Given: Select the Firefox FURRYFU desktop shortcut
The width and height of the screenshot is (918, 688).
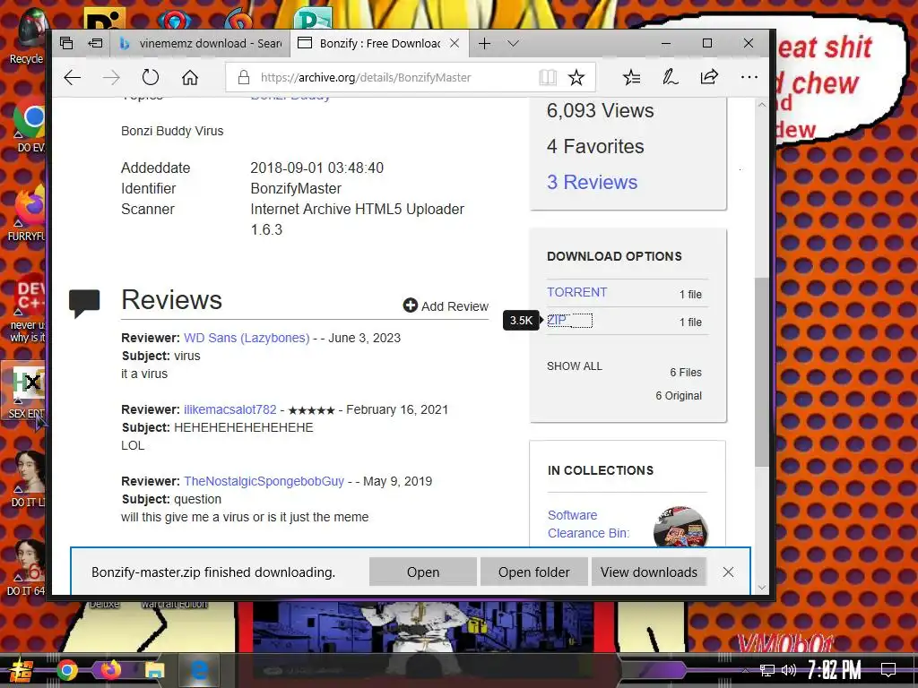Looking at the screenshot, I should point(27,213).
